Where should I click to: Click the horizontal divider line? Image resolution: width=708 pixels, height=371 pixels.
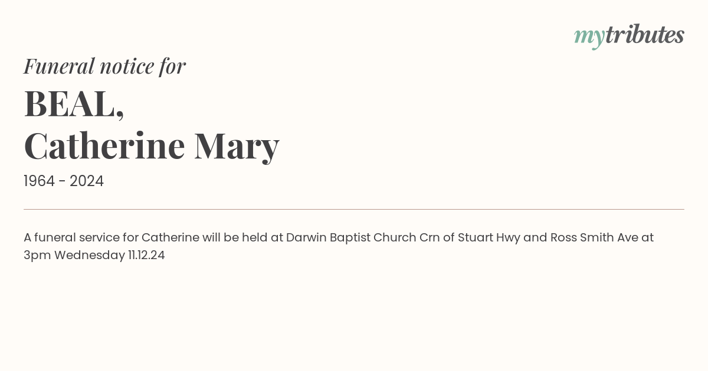coord(354,209)
